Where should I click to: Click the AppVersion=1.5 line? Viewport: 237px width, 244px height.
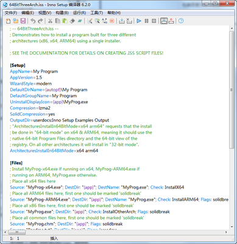coord(26,77)
